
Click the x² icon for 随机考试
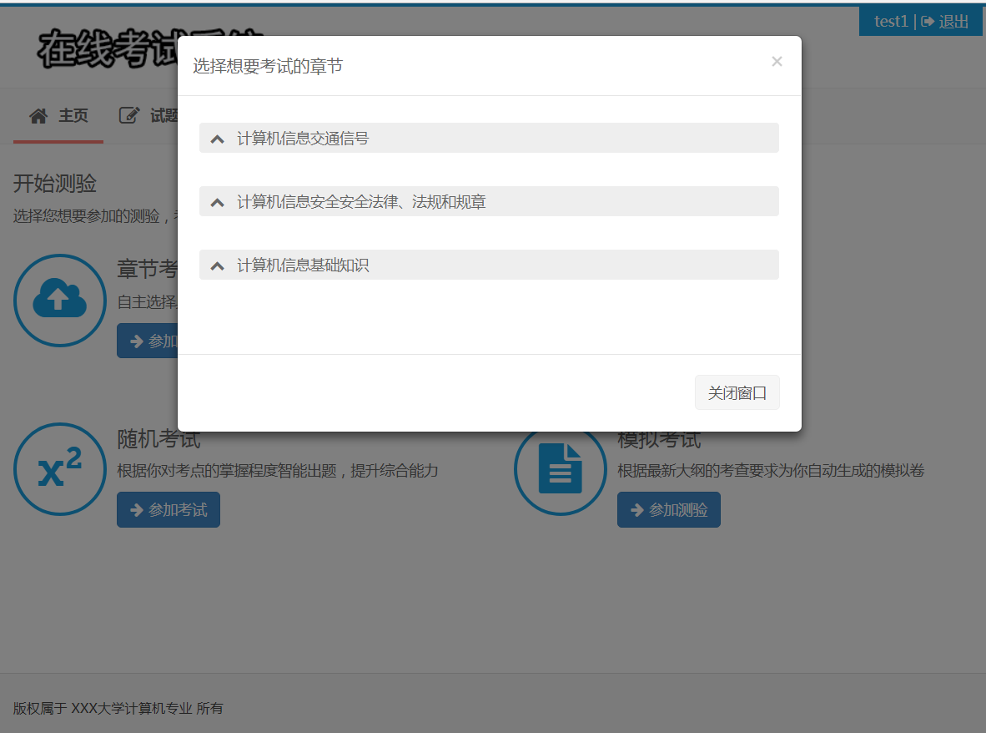click(59, 468)
